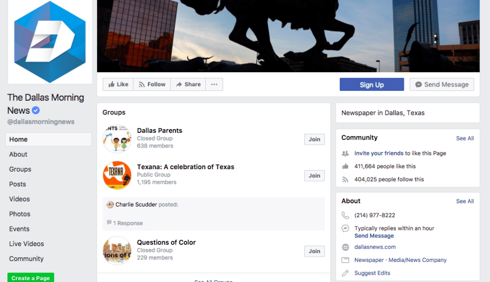Image resolution: width=490 pixels, height=282 pixels.
Task: Click the verified badge next to News
Action: (35, 110)
